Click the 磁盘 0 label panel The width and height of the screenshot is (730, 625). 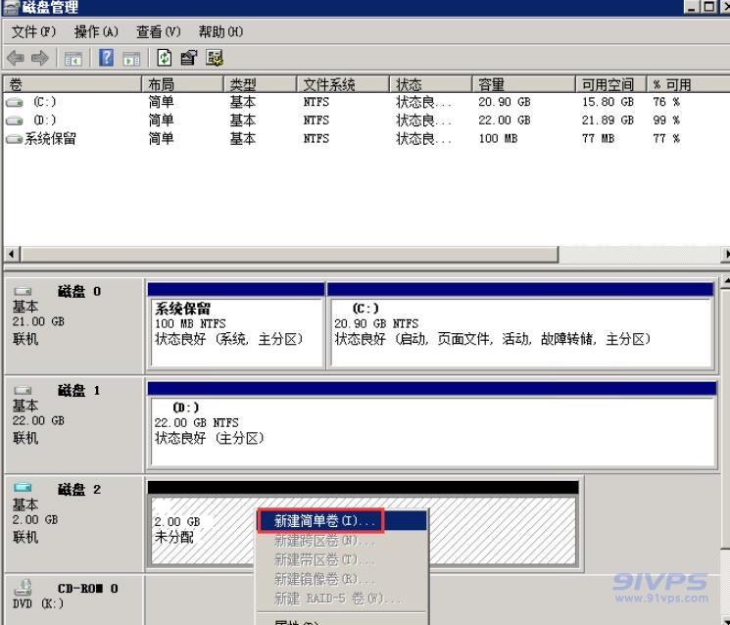[x=73, y=325]
